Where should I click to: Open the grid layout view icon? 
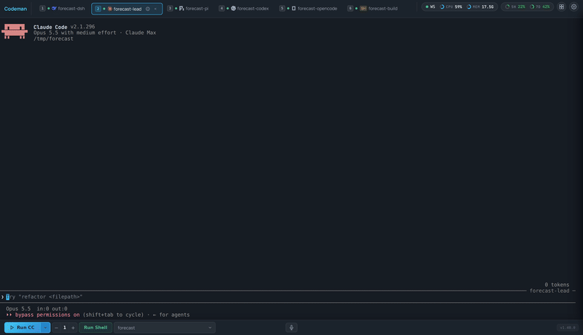coord(561,7)
